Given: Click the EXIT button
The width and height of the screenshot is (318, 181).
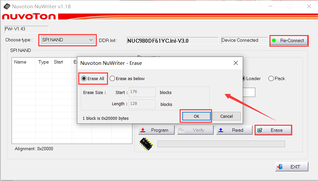Looking at the screenshot, I should [x=292, y=167].
